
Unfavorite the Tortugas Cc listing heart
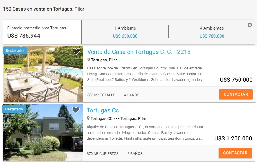click(76, 110)
